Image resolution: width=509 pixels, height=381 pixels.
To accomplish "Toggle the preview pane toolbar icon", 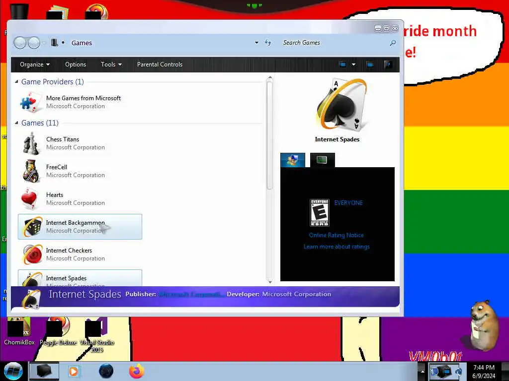I will (370, 64).
